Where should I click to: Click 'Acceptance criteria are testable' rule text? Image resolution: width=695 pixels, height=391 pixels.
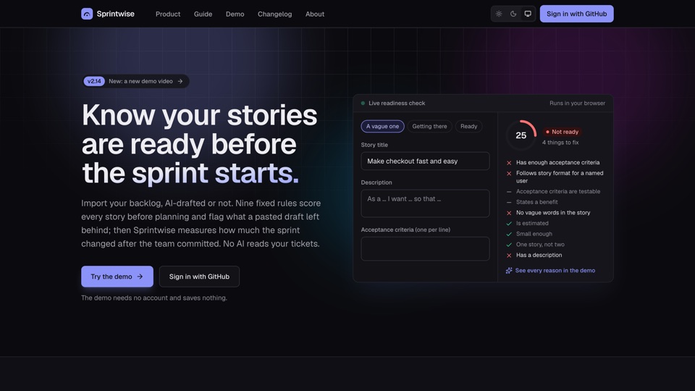558,191
